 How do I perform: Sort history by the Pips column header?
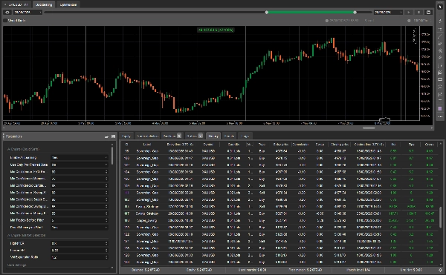tap(411, 145)
